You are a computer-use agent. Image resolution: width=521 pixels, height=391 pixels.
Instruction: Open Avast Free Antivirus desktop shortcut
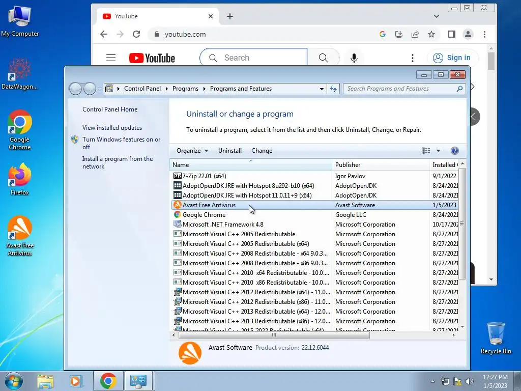(20, 236)
